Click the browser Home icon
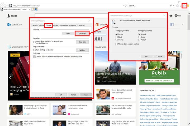This screenshot has height=126, width=190. pos(178,6)
